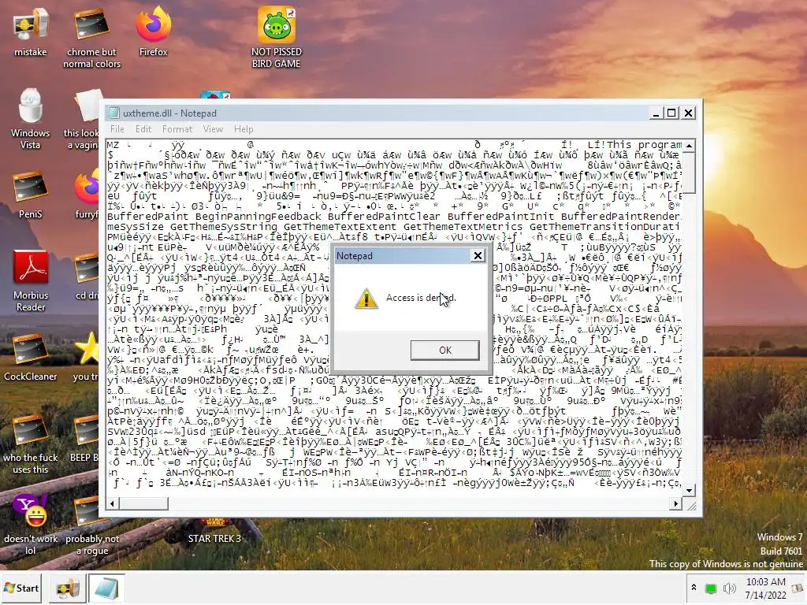Close the Notepad error dialog
Screen dimensions: 807x605
click(x=478, y=256)
